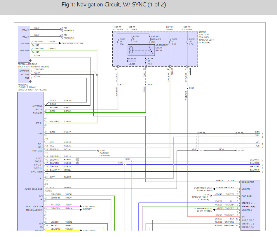Click the DEFOGGER SYSTEM label
The width and height of the screenshot is (277, 237).
72,43
